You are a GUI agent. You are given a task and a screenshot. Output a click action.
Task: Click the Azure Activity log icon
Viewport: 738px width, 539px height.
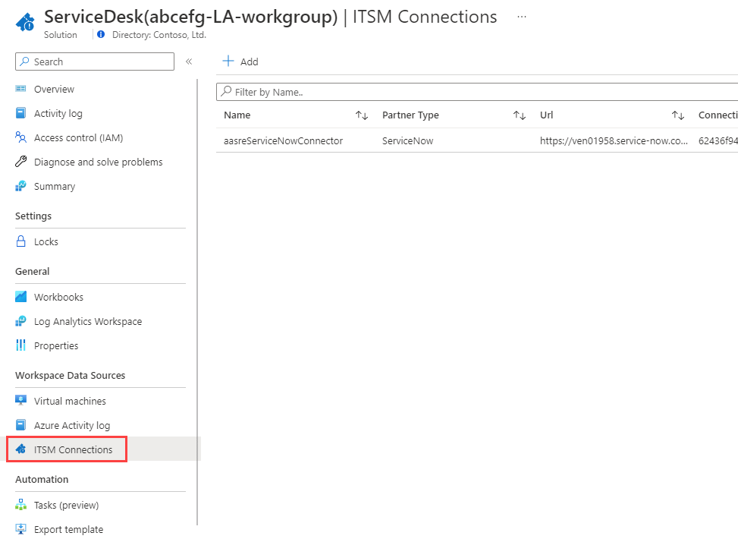click(x=20, y=425)
